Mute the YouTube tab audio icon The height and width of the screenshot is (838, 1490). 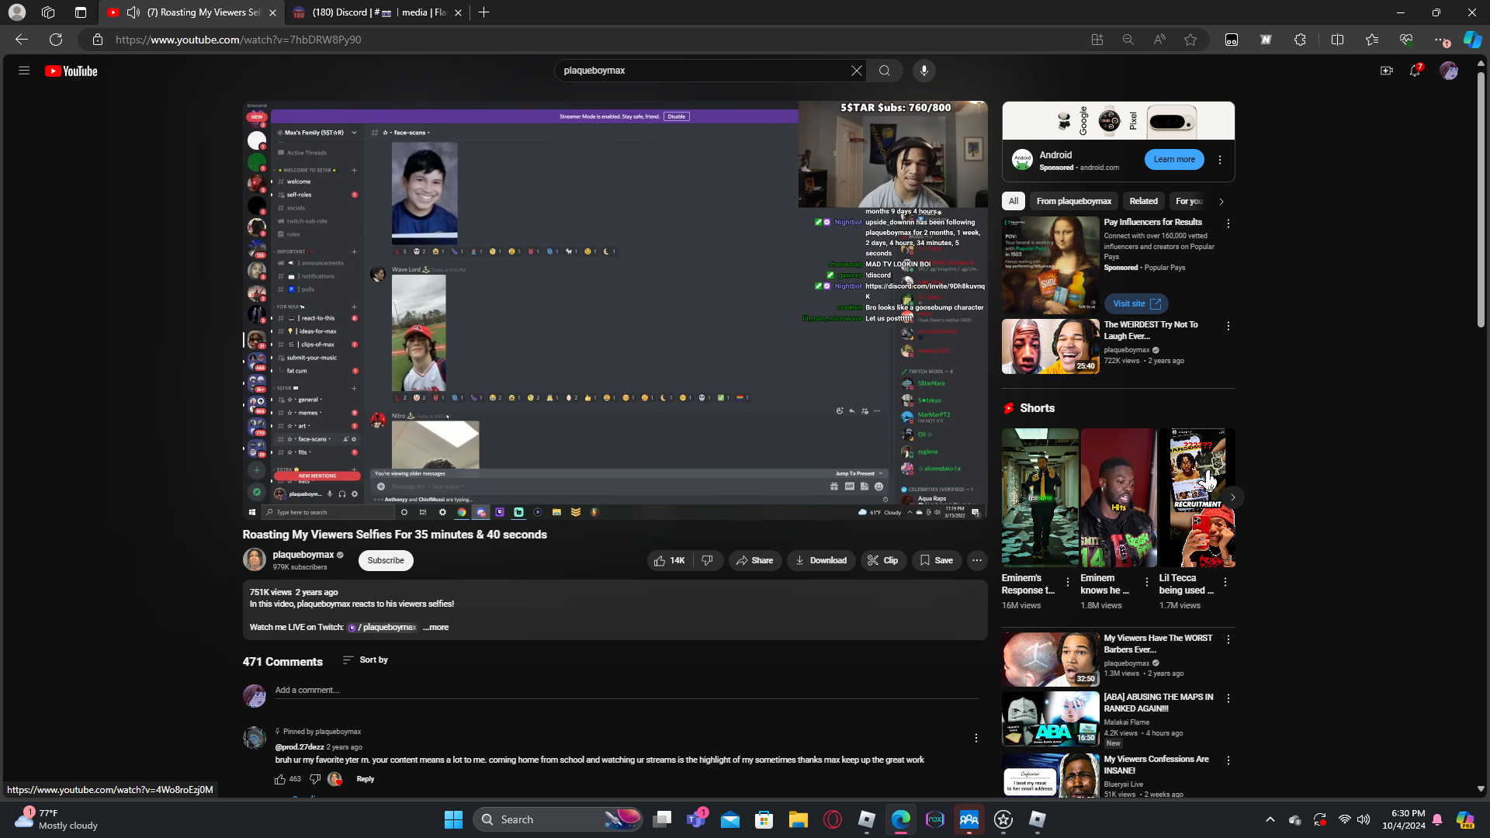pos(133,12)
